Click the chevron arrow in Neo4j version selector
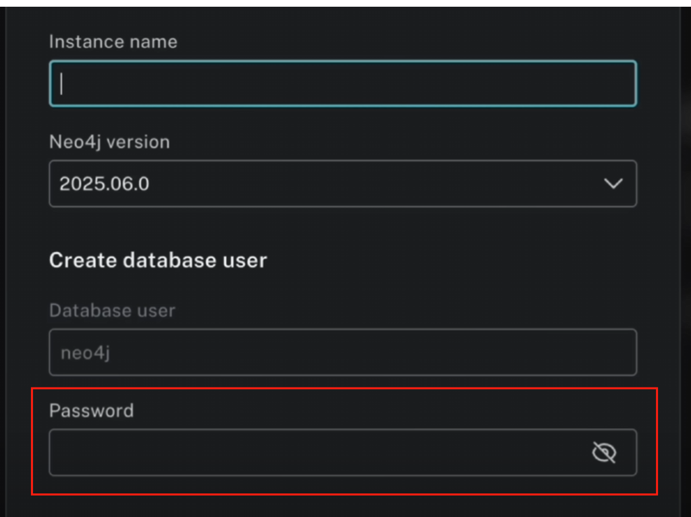 click(613, 183)
